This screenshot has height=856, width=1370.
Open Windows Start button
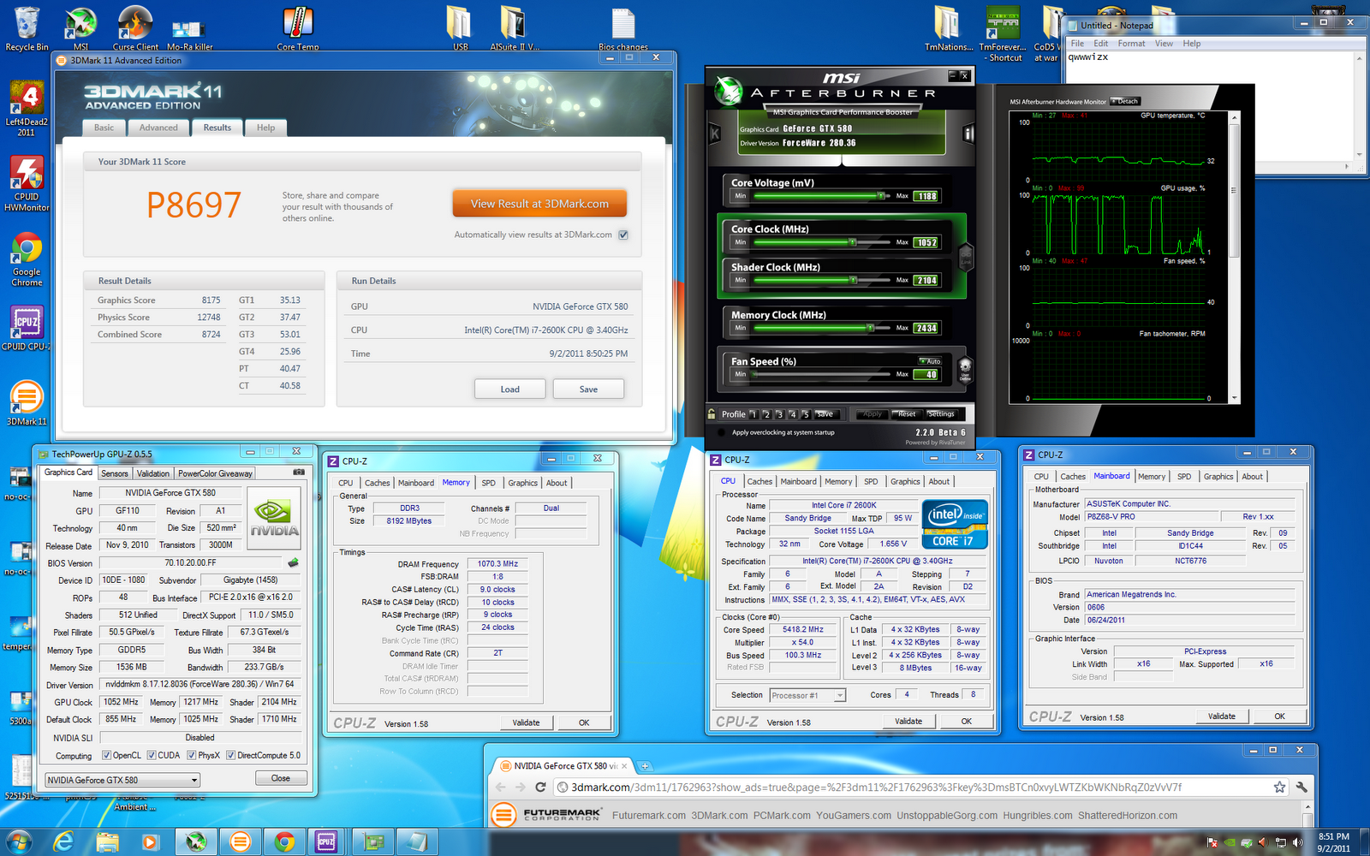(x=19, y=841)
